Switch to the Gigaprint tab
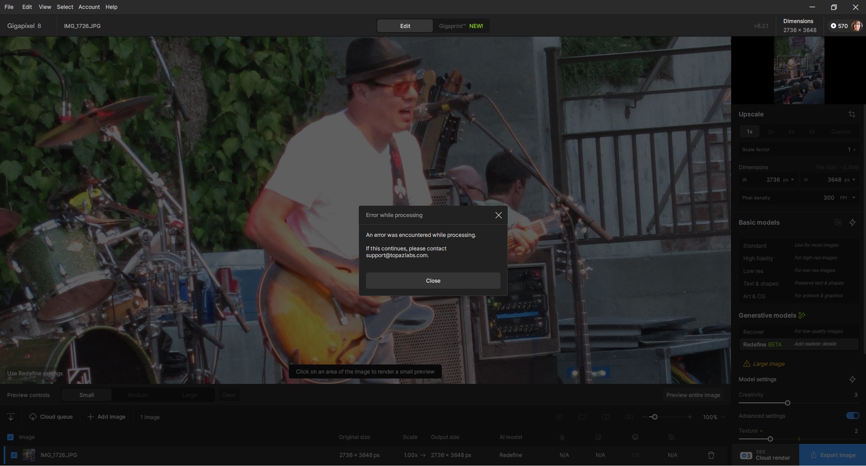866x466 pixels. tap(460, 26)
